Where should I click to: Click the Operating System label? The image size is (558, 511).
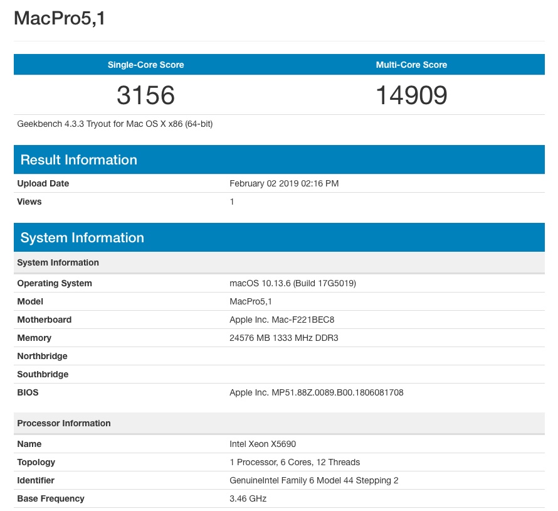coord(55,283)
